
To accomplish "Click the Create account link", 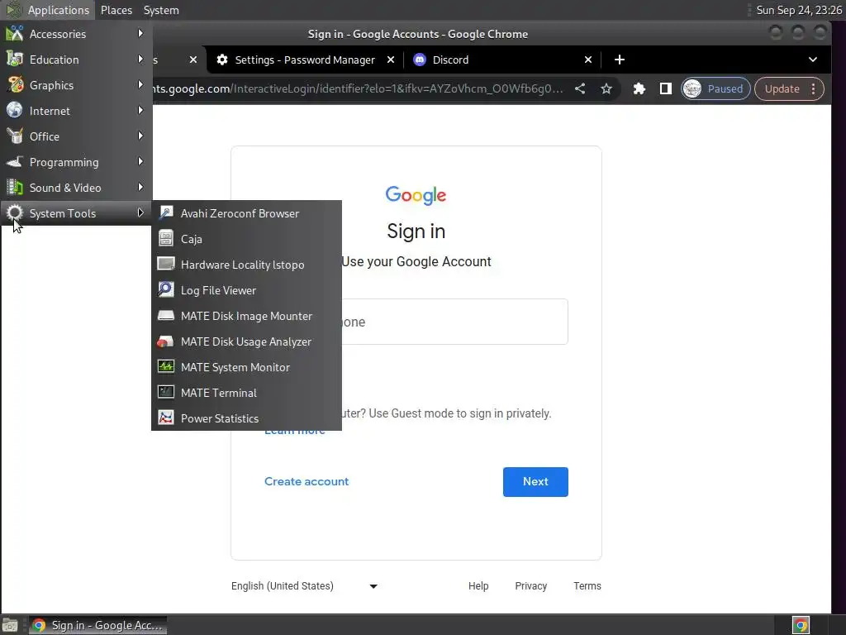I will tap(307, 482).
